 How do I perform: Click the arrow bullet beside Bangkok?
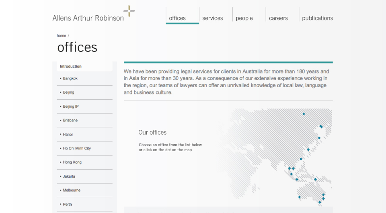click(61, 78)
